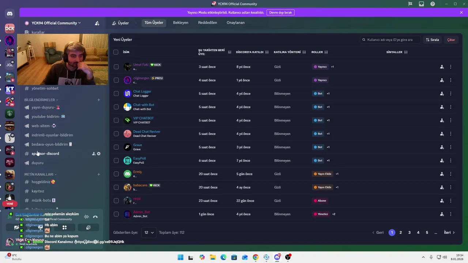
Task: Click the webcam video overlay
Action: tap(63, 60)
